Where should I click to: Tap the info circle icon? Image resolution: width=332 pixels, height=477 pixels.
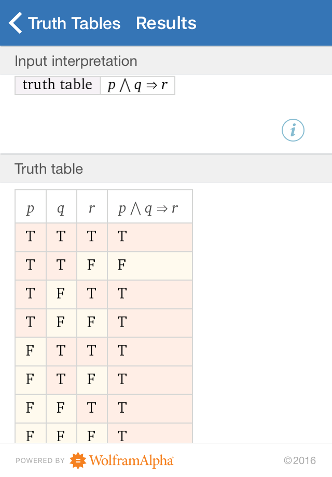(293, 130)
